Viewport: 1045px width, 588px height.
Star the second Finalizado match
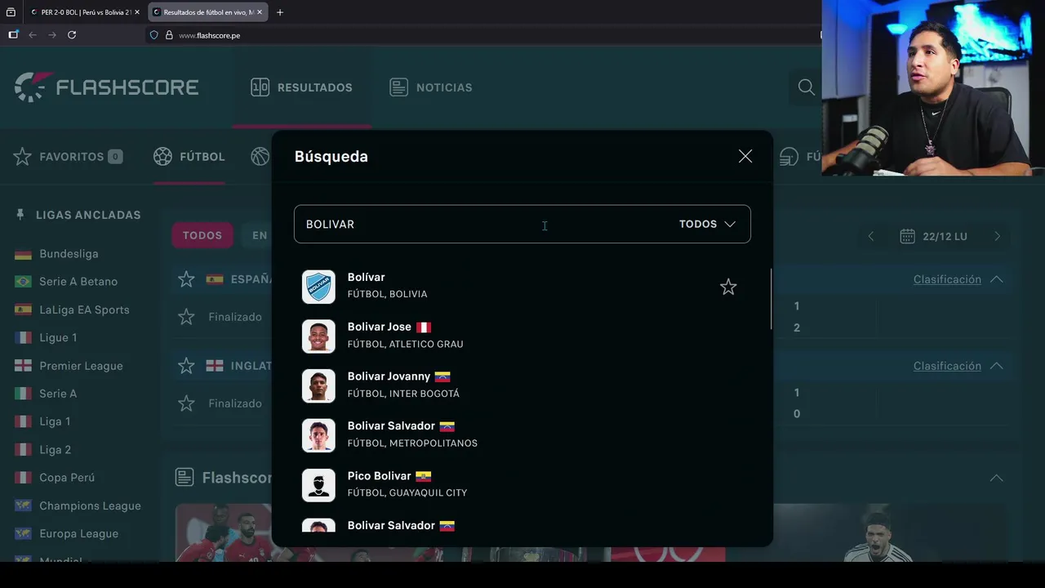coord(186,403)
